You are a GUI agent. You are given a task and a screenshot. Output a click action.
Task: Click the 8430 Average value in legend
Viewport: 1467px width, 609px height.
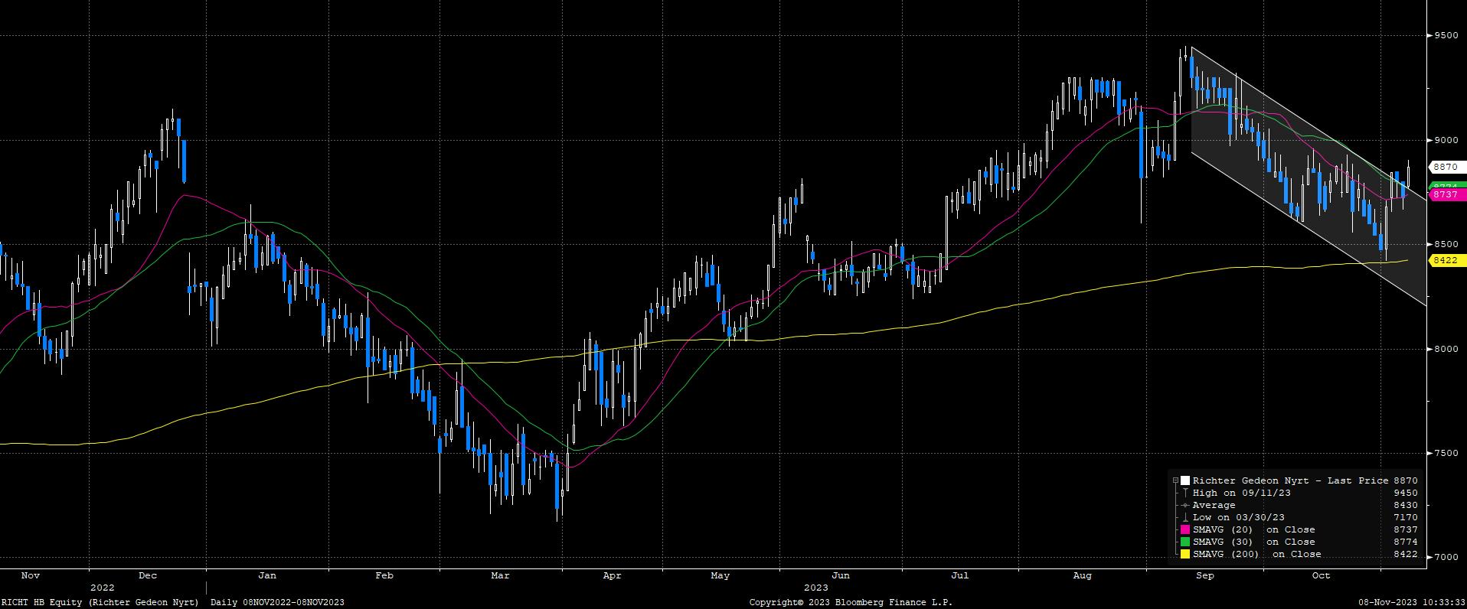1406,505
